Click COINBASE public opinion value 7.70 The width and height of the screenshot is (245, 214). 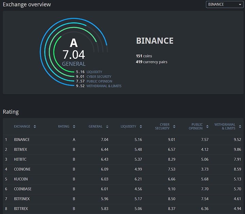(205, 189)
